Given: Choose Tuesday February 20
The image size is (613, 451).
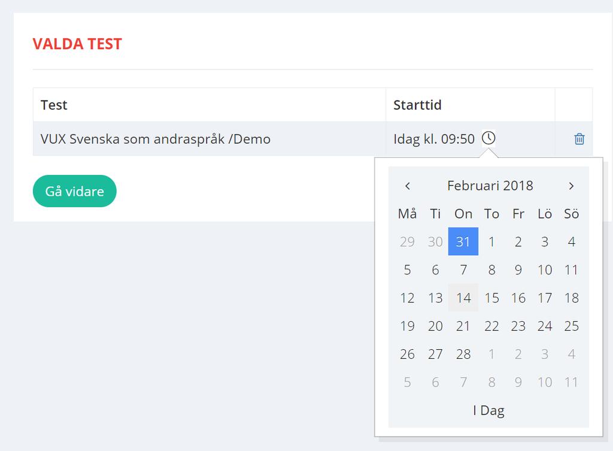Looking at the screenshot, I should [435, 326].
